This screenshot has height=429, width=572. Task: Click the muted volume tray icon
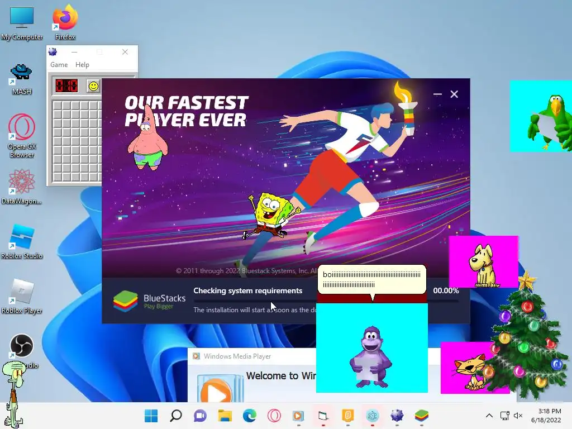(x=518, y=416)
